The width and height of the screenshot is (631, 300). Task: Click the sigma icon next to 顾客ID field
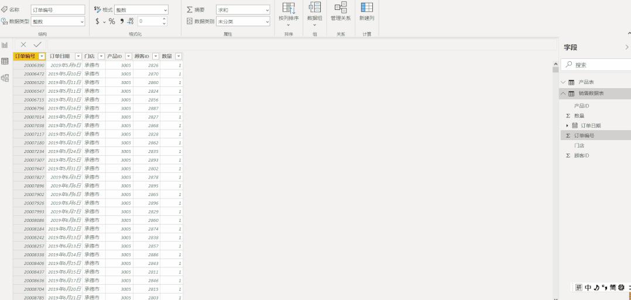[x=568, y=156]
